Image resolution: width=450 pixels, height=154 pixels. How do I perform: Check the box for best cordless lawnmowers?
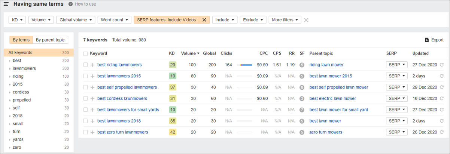pyautogui.click(x=86, y=99)
